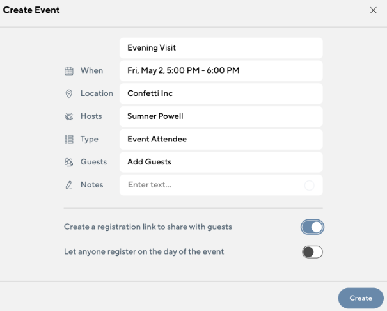Close the Create Event dialog

coord(374,10)
